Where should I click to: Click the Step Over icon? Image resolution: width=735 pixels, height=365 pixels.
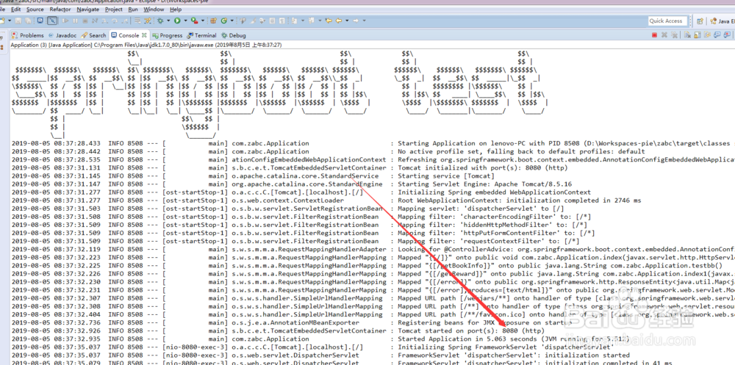(115, 21)
